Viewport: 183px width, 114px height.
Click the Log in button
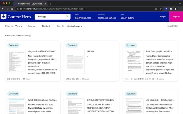pyautogui.click(x=163, y=17)
